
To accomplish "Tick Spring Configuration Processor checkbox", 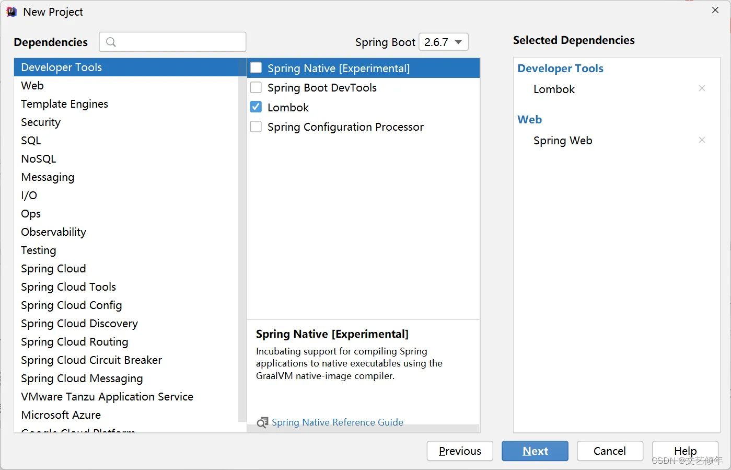I will coord(256,127).
